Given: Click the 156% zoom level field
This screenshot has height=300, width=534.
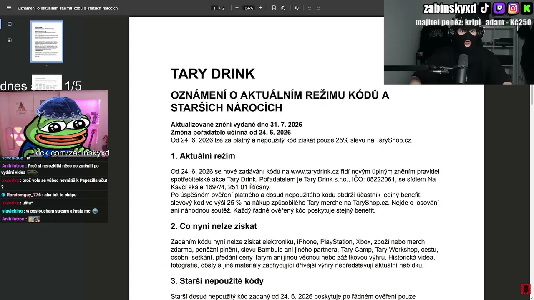Looking at the screenshot, I should pyautogui.click(x=249, y=8).
